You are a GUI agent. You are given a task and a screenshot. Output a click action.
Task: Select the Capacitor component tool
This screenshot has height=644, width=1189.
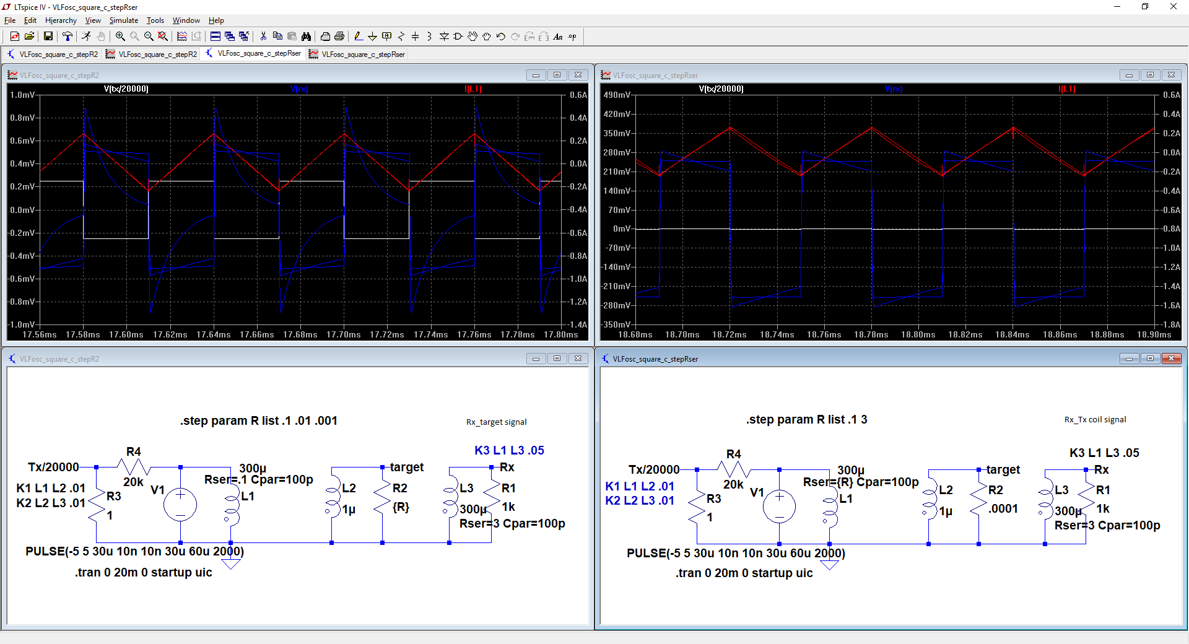pos(415,37)
